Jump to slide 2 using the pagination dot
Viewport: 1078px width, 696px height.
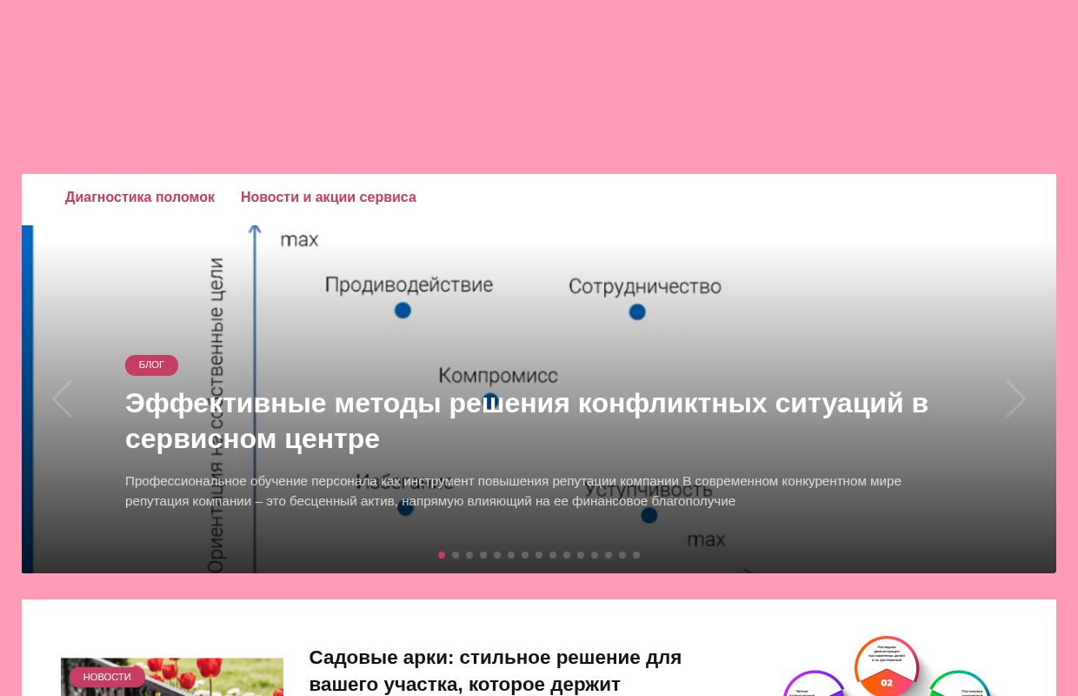point(456,555)
